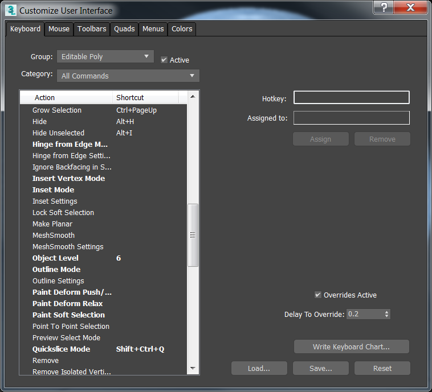Screen dimensions: 432x392
Task: Click the Delay To Override value field
Action: click(365, 314)
